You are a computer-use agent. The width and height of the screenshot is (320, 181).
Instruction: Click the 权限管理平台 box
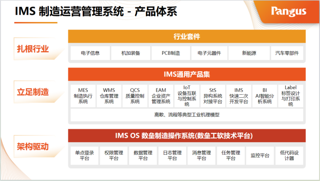click(114, 155)
